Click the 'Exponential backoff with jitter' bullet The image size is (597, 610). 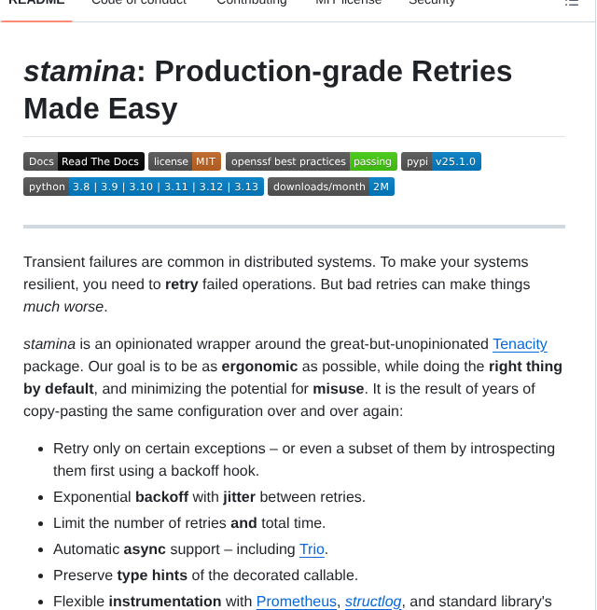(209, 496)
